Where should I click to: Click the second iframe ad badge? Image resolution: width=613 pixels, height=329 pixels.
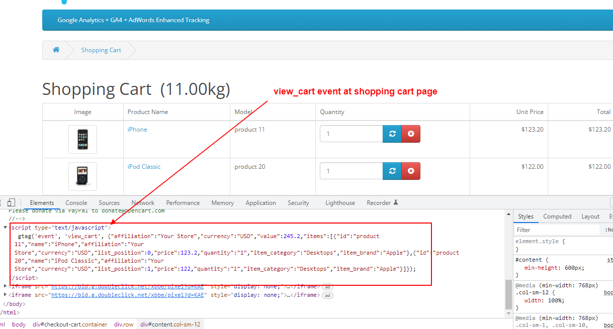coord(327,295)
